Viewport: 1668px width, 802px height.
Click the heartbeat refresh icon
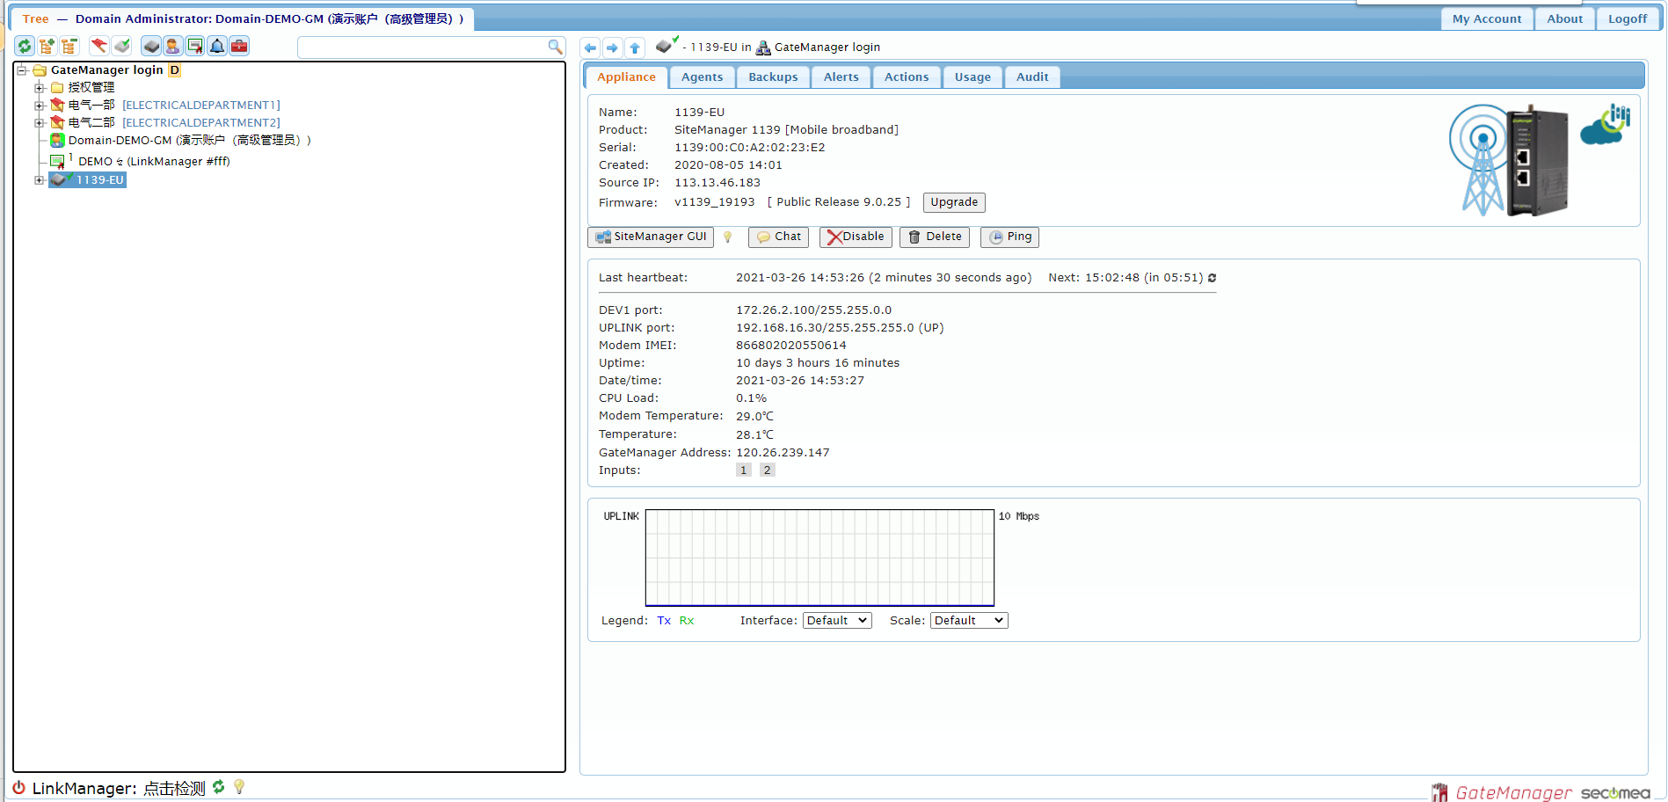click(x=1212, y=278)
